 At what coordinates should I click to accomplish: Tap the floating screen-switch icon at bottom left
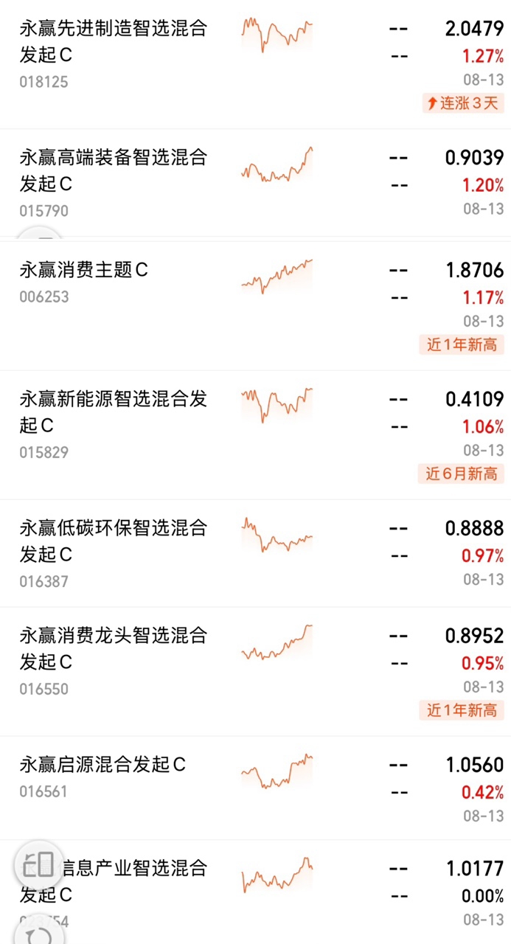point(39,864)
